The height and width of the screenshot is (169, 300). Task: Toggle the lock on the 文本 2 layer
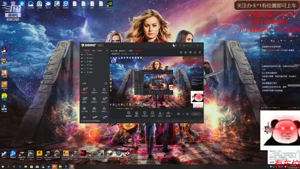pyautogui.click(x=85, y=58)
